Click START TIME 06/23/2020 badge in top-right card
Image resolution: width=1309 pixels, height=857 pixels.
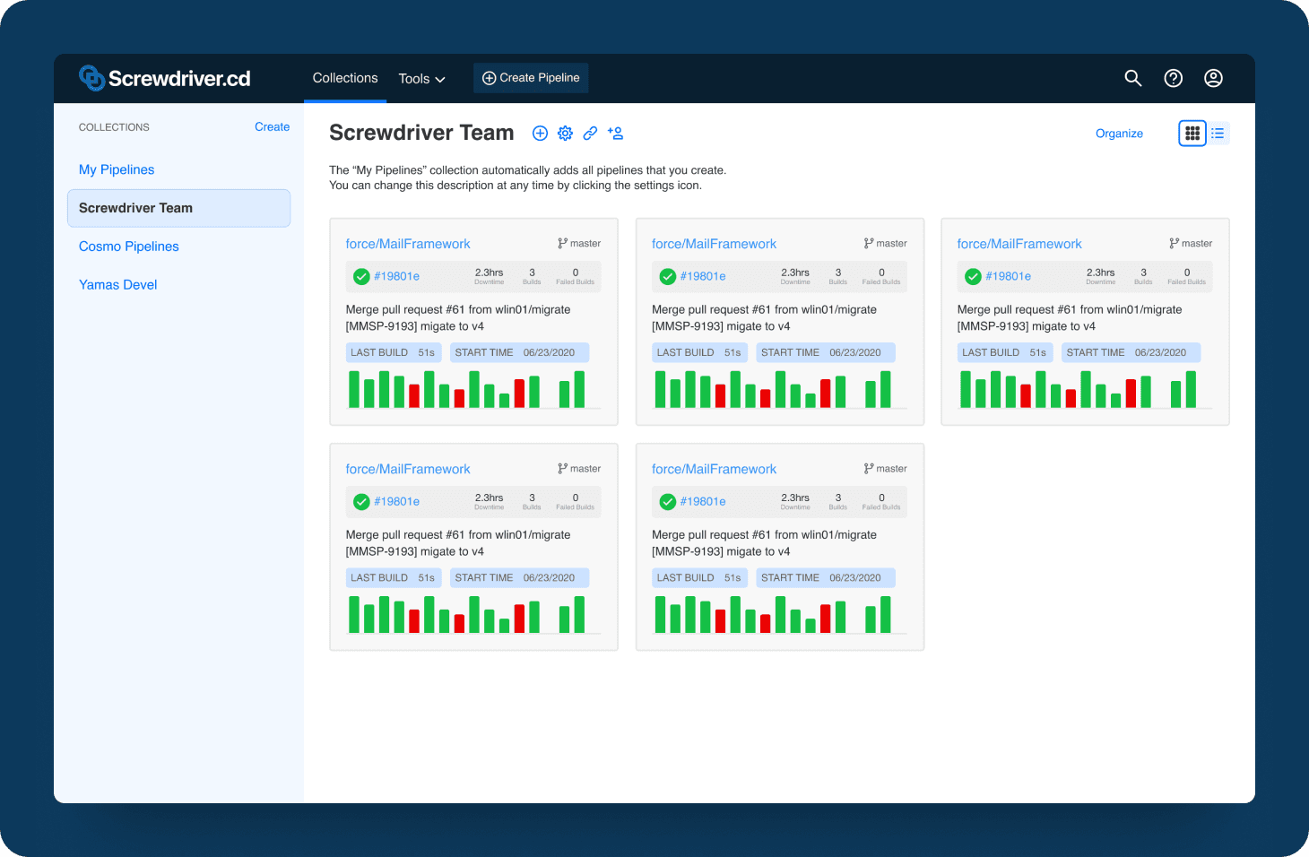(x=1131, y=352)
